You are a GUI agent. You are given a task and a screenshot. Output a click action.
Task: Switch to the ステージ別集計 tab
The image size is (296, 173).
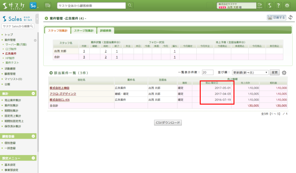(x=83, y=30)
